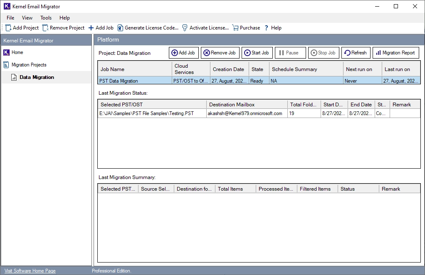Click the Selected PST/OST column header

pos(152,105)
